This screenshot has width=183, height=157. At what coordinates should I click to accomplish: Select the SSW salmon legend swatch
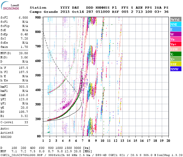click(176, 49)
